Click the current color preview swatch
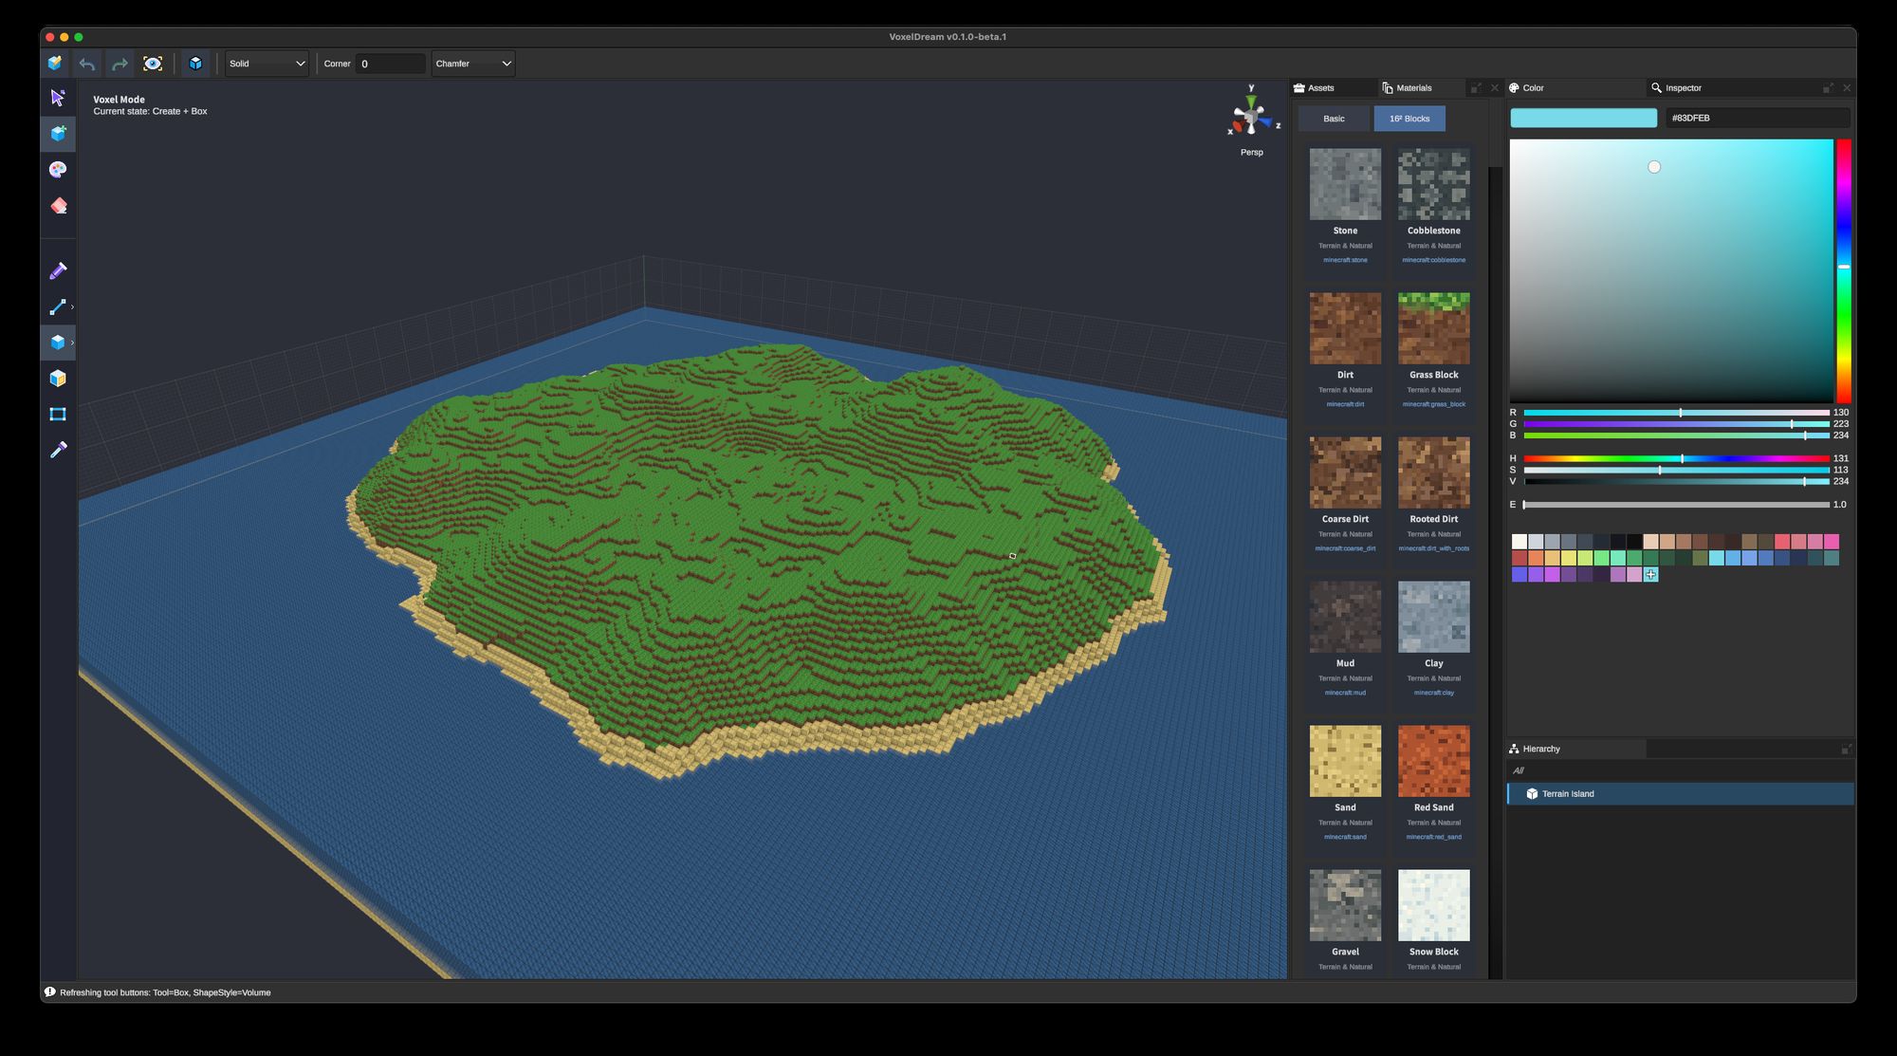 click(1583, 119)
